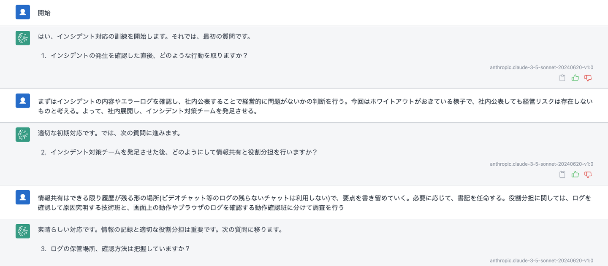
Task: Click the user avatar beside ホワイトアウト message
Action: point(23,100)
